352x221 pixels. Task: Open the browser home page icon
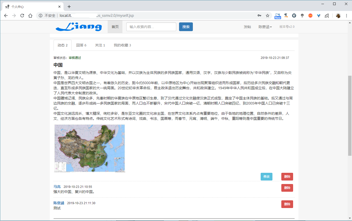pos(30,16)
